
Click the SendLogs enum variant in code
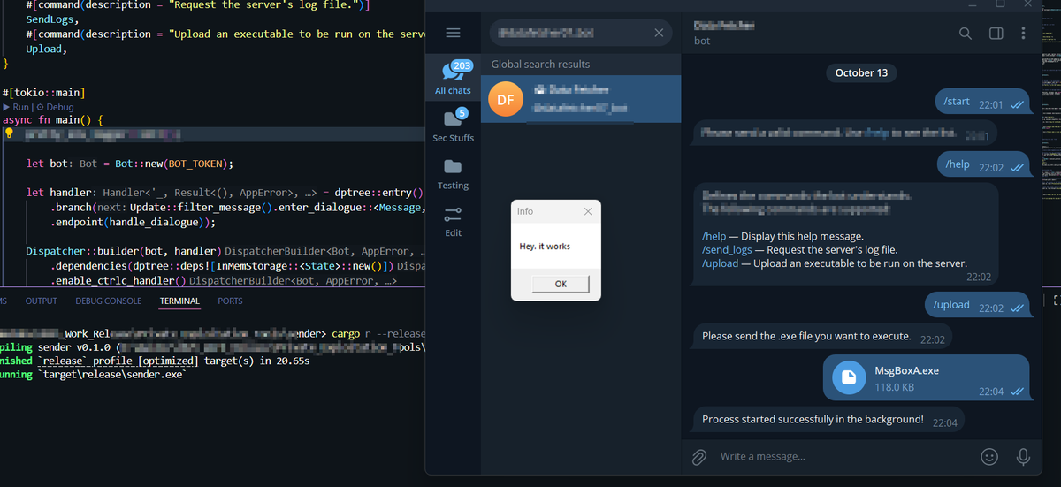51,19
